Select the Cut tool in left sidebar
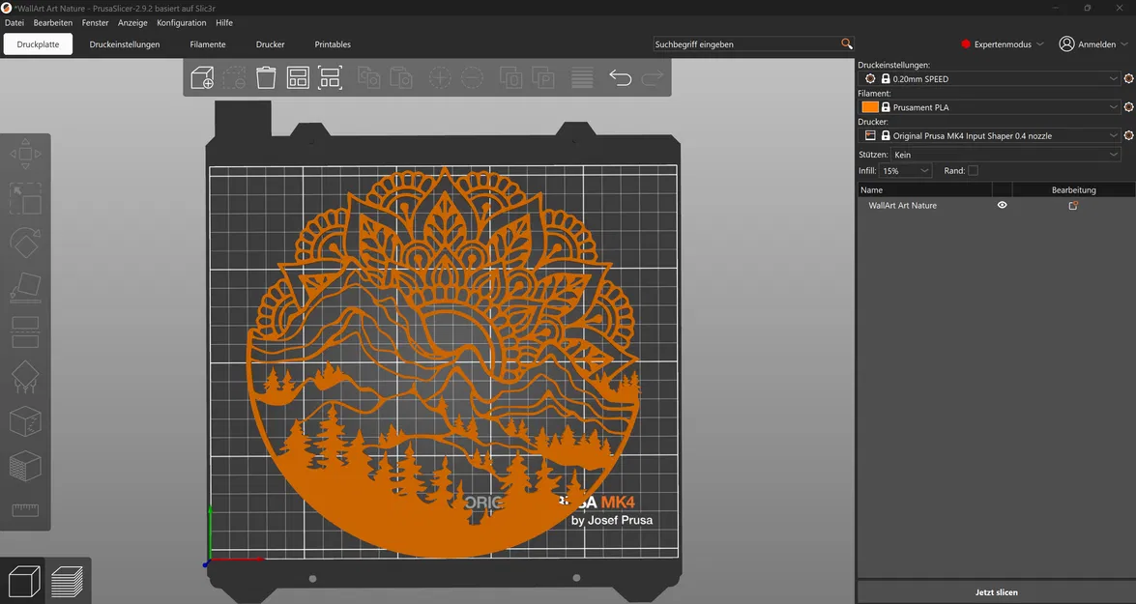Viewport: 1136px width, 604px height. (x=25, y=332)
